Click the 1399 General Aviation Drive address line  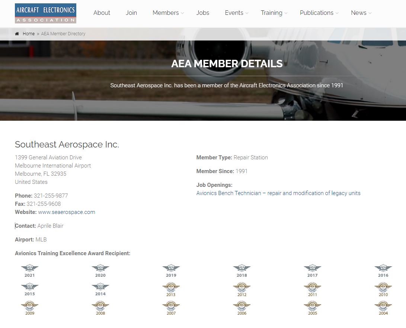[48, 157]
